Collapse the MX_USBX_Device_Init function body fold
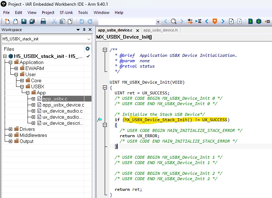 (x=105, y=87)
